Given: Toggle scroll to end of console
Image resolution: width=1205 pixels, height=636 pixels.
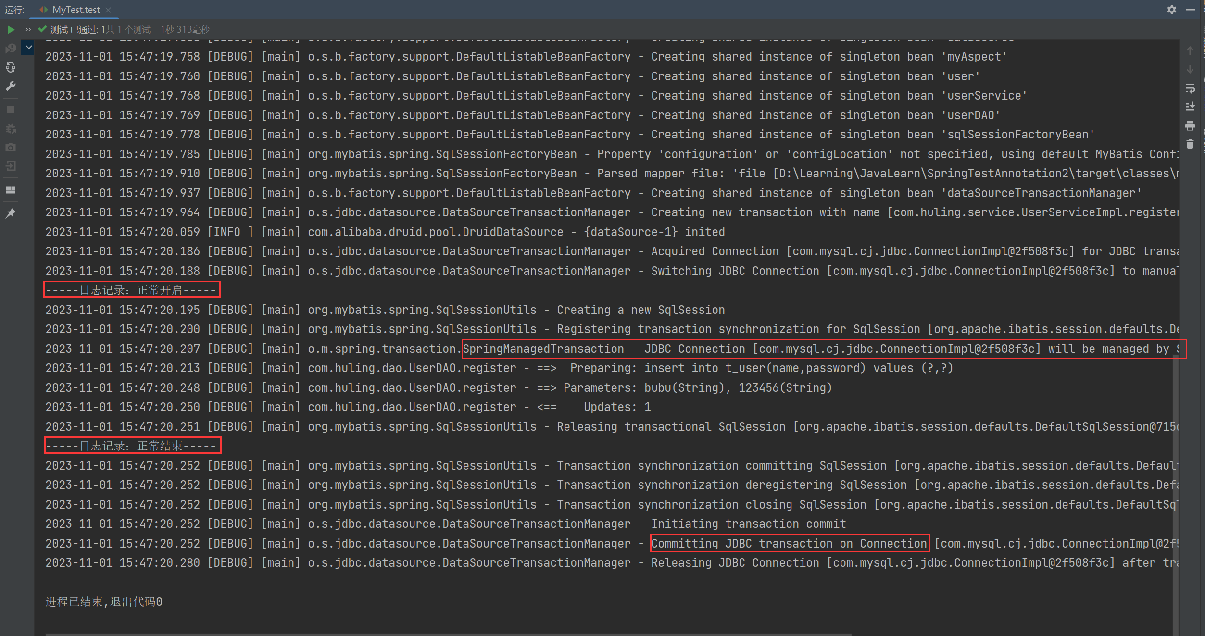Looking at the screenshot, I should (1190, 107).
